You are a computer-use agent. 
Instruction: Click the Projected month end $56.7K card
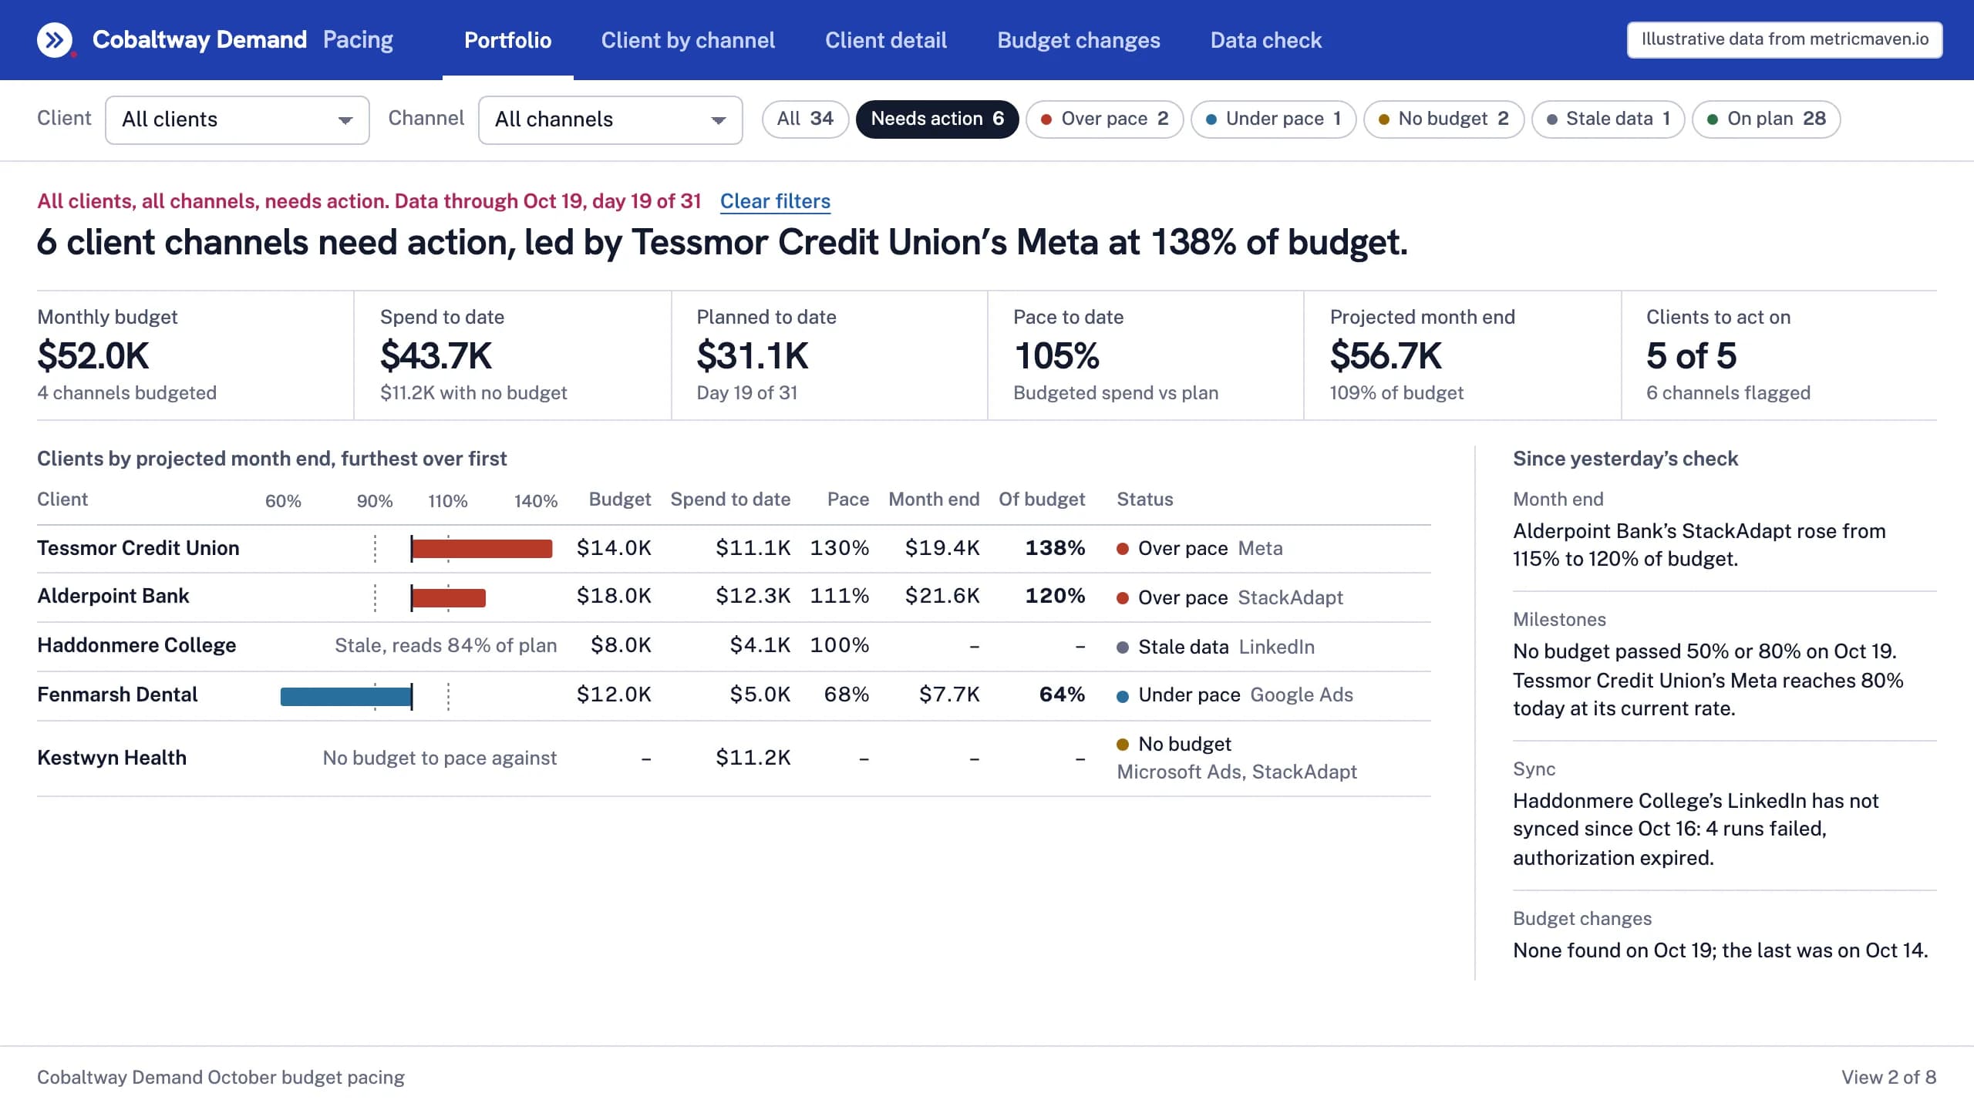1462,355
